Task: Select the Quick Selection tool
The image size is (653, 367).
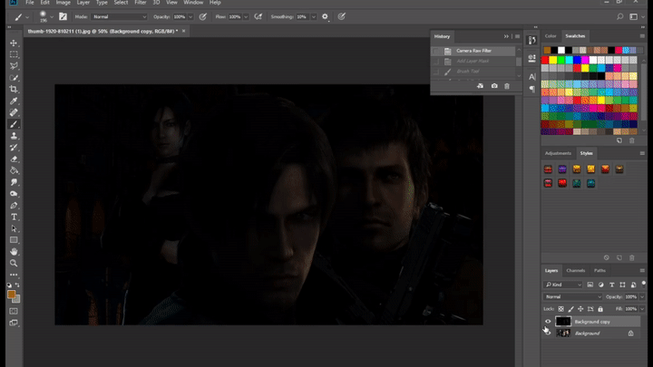Action: pos(14,78)
